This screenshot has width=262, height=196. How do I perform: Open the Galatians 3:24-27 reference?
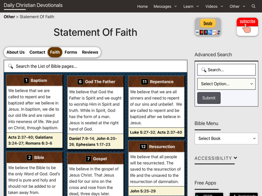tap(30, 140)
